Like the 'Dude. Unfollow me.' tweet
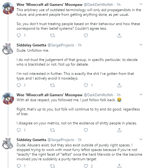This screenshot has width=144, height=168. [x=86, y=85]
